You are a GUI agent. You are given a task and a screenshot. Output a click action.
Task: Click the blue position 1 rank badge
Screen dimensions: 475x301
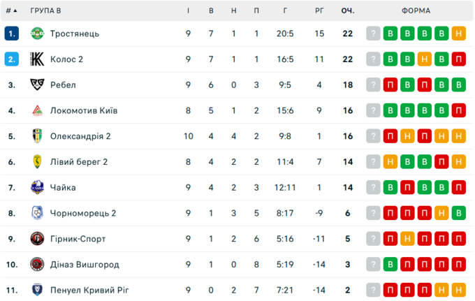pos(11,34)
